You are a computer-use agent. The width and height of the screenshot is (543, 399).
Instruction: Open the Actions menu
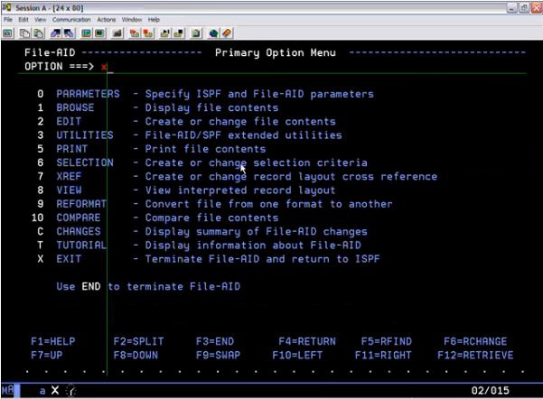click(x=107, y=20)
